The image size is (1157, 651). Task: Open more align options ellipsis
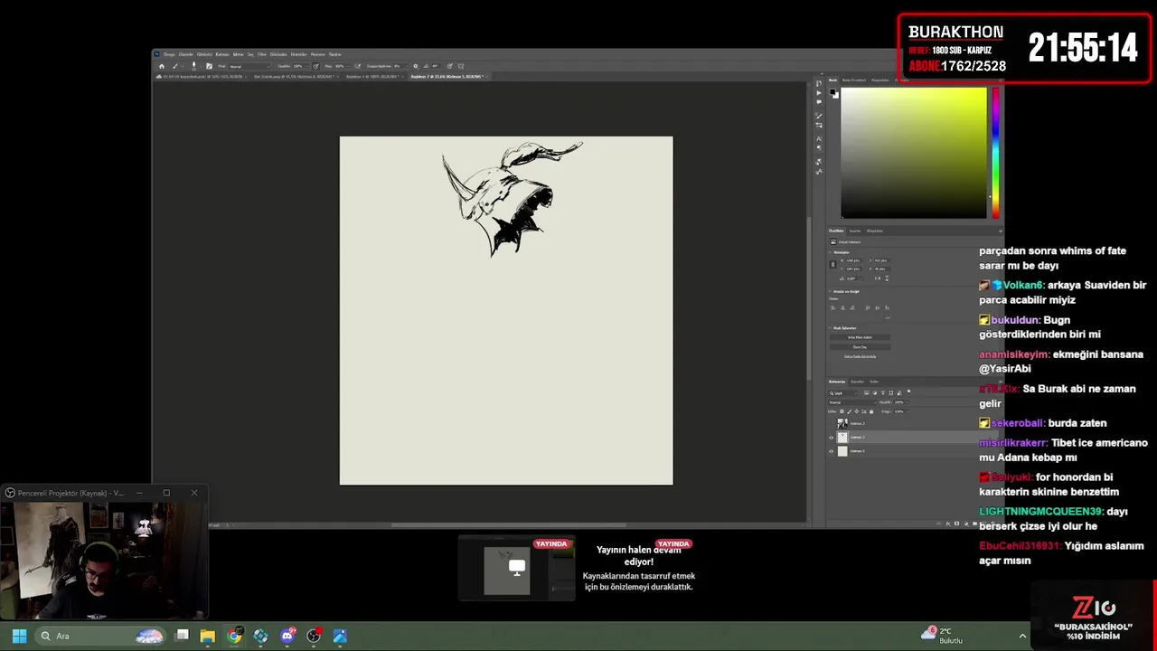point(888,317)
